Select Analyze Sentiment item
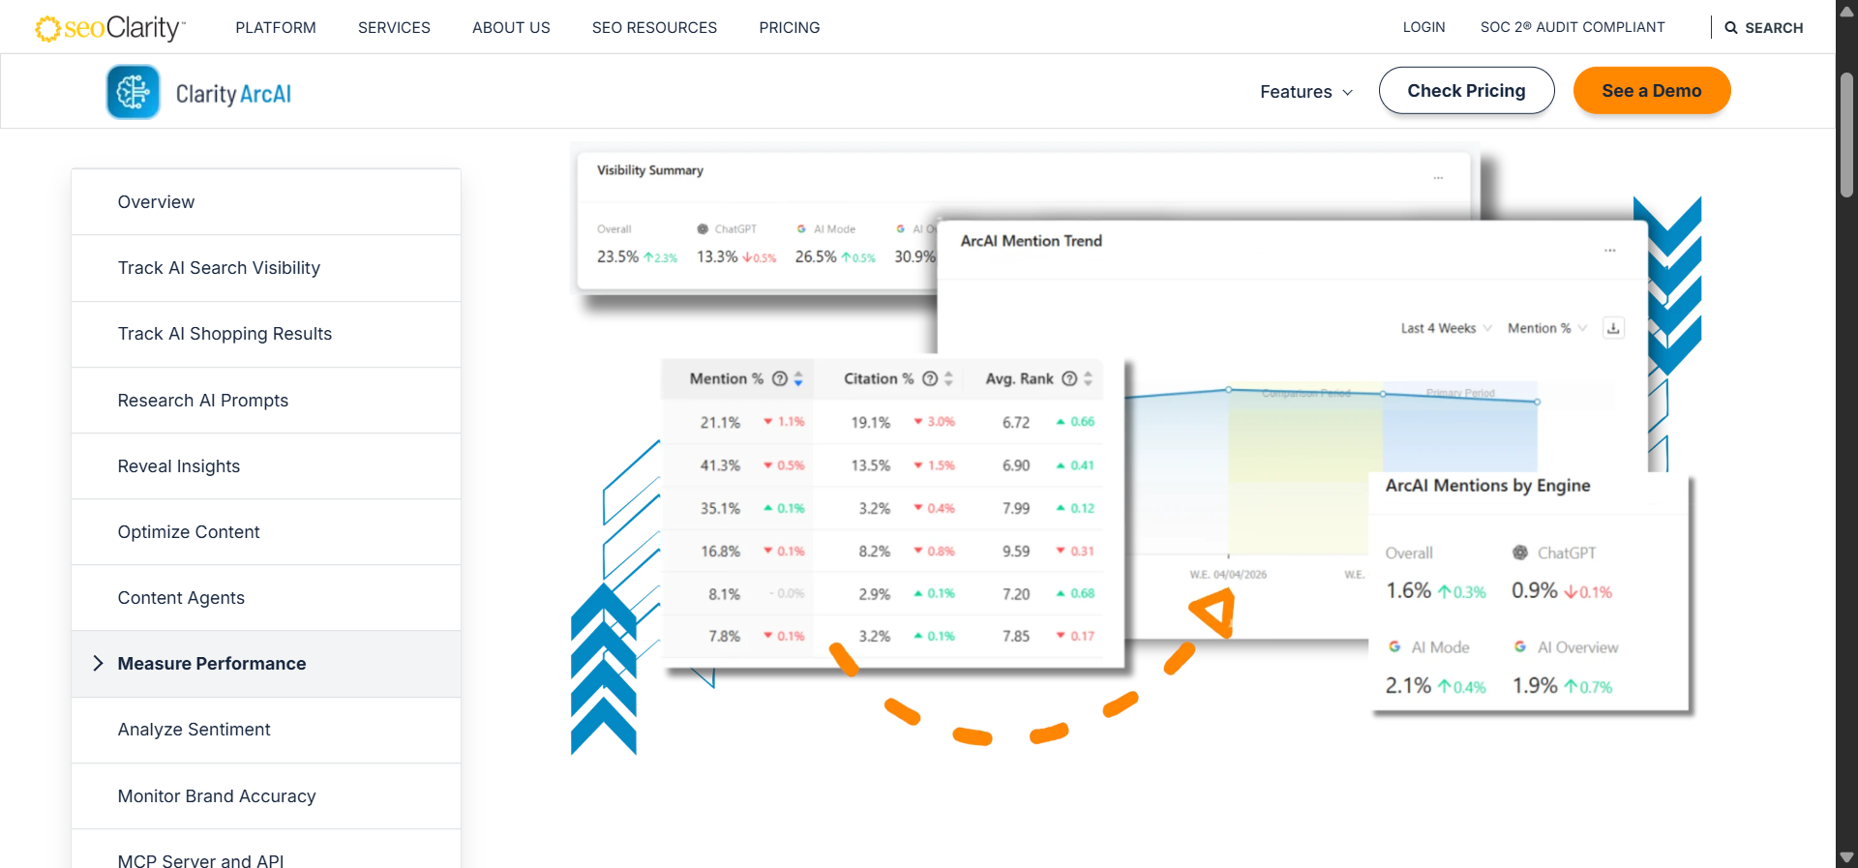Viewport: 1858px width, 868px height. click(266, 730)
